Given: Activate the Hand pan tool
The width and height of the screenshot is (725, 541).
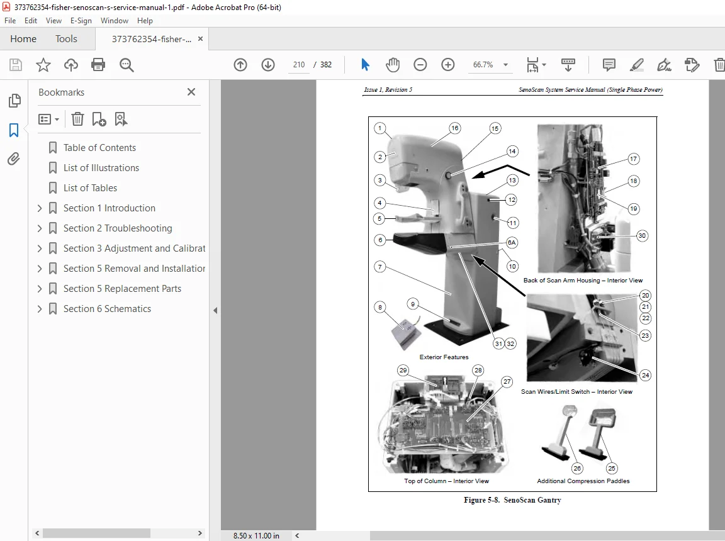Looking at the screenshot, I should (x=393, y=65).
